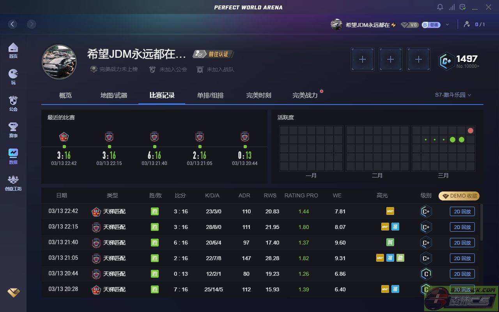Click the 前往认证 verification button
Screen dimensions: 499x312
tap(214, 54)
